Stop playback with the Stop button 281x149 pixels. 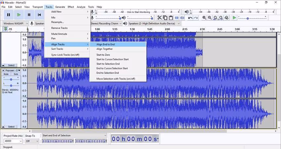pyautogui.click(x=29, y=15)
